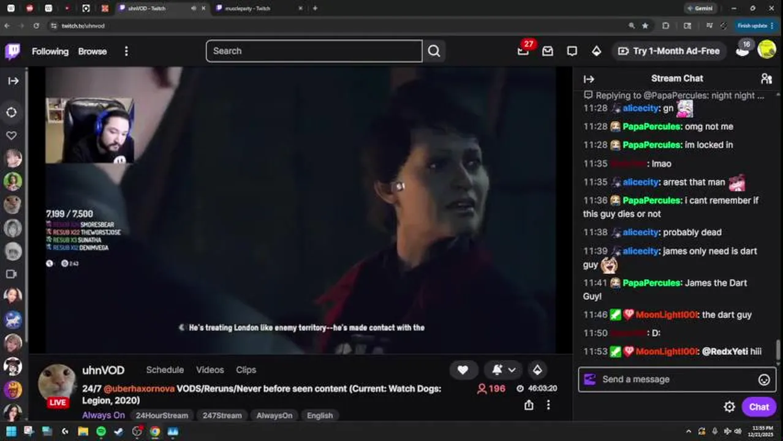This screenshot has width=783, height=441.
Task: Open the second followed channel avatar in sidebar
Action: click(x=13, y=181)
